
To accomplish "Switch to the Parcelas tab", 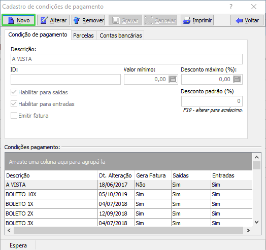I will [x=83, y=35].
